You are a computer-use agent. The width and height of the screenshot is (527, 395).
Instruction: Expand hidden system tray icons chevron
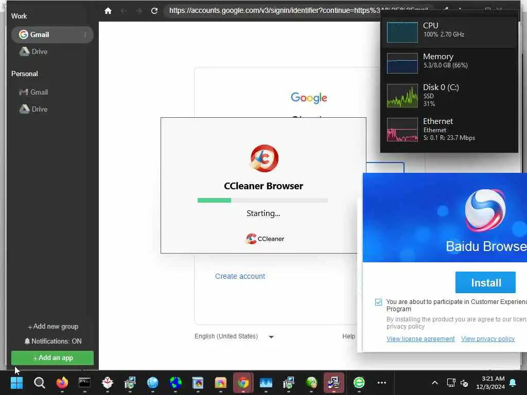pyautogui.click(x=434, y=383)
